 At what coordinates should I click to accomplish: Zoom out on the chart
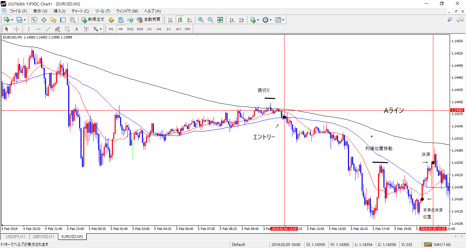pyautogui.click(x=210, y=20)
